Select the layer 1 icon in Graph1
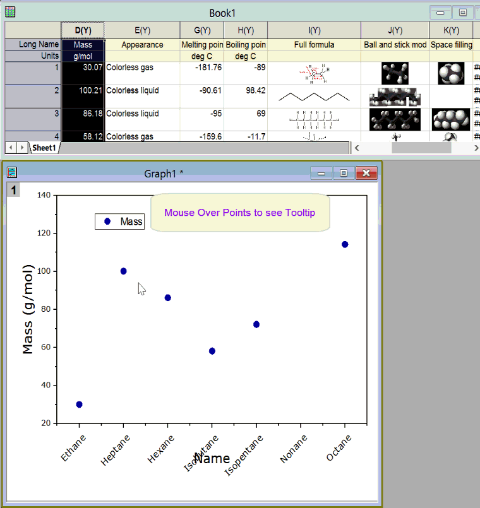The height and width of the screenshot is (508, 480). [13, 190]
